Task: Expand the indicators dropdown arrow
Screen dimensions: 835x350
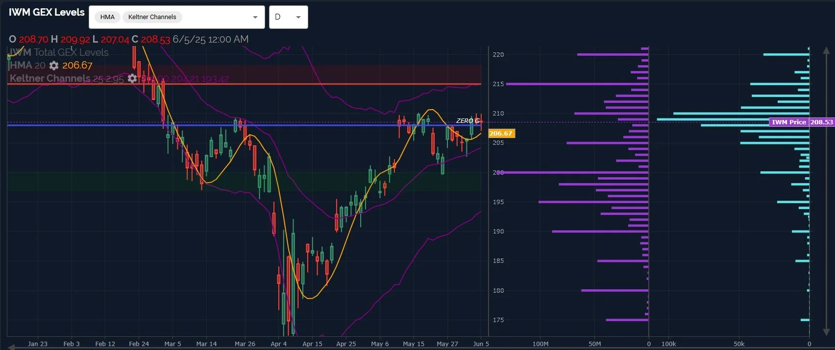Action: 255,17
